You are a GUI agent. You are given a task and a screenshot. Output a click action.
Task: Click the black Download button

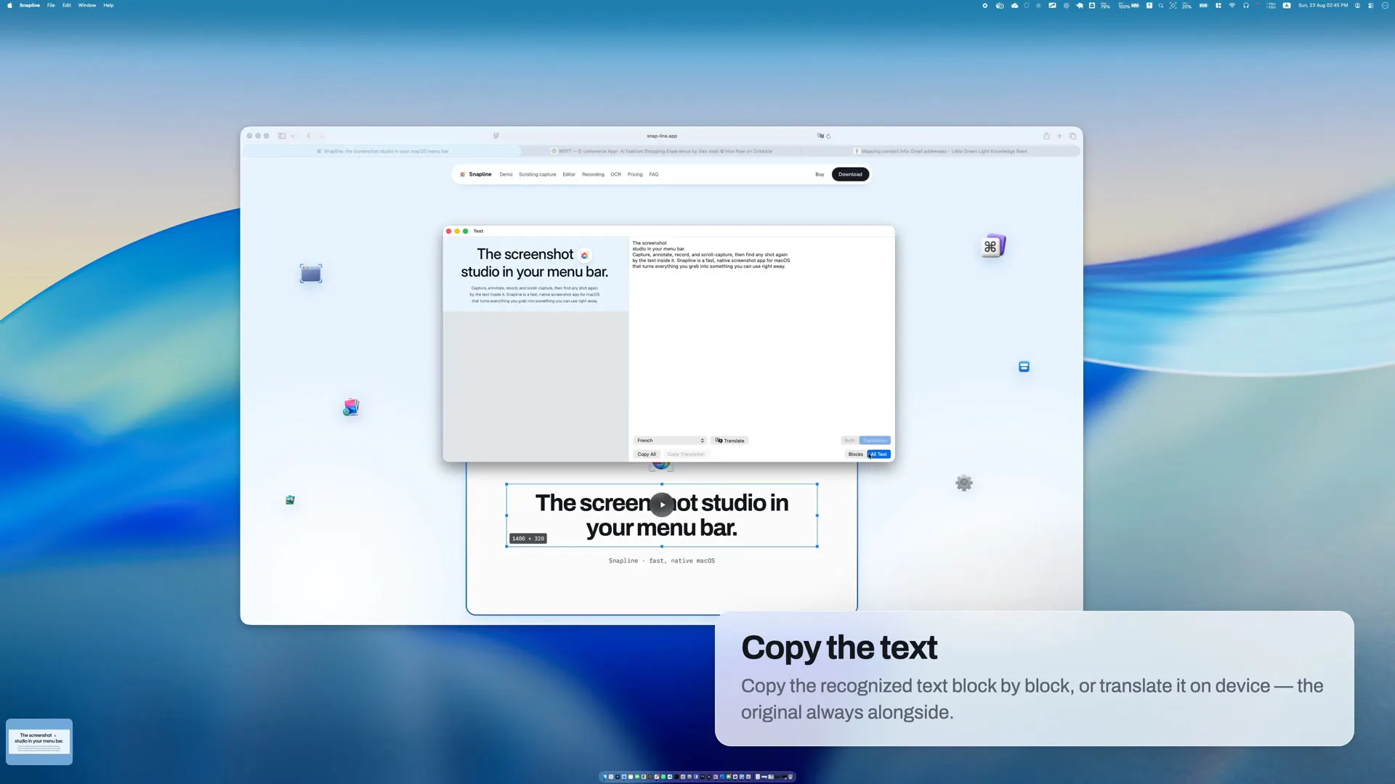(x=850, y=174)
